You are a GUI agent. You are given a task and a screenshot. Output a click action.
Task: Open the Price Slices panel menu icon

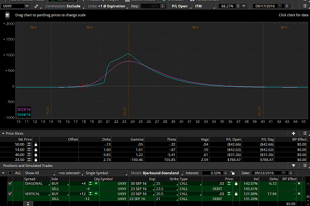[x=305, y=133]
